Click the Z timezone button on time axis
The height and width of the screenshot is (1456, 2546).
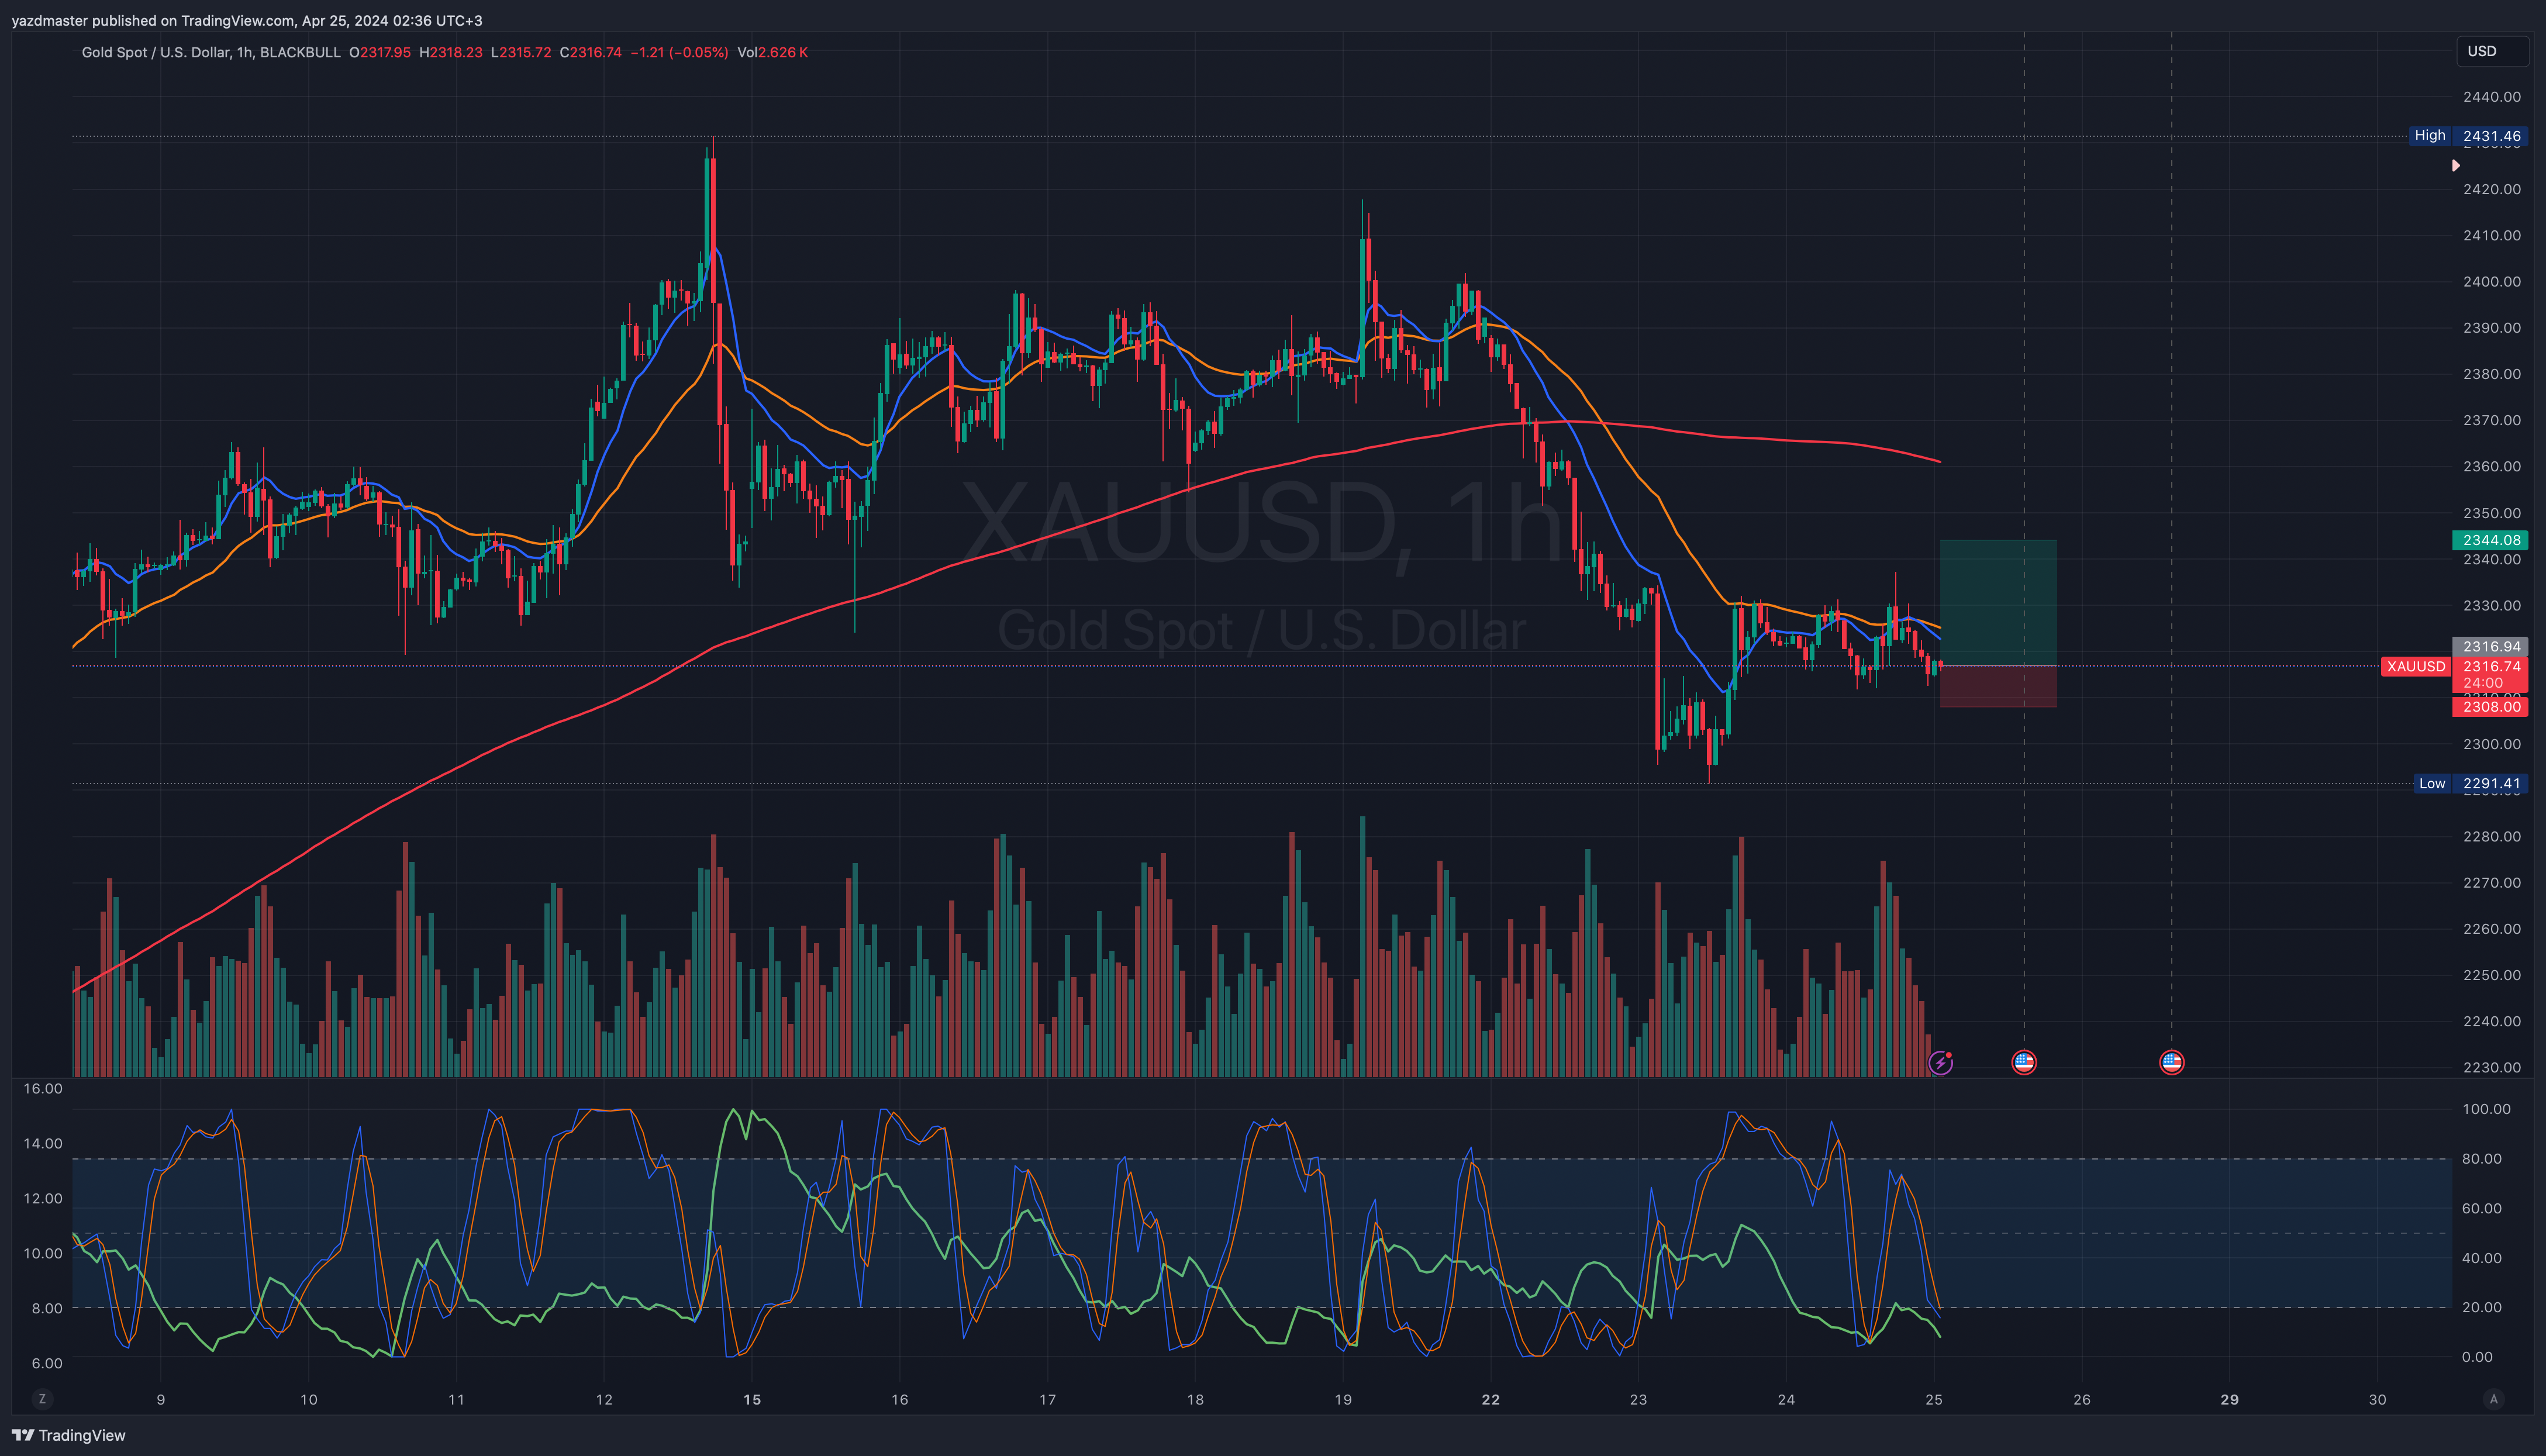click(41, 1399)
